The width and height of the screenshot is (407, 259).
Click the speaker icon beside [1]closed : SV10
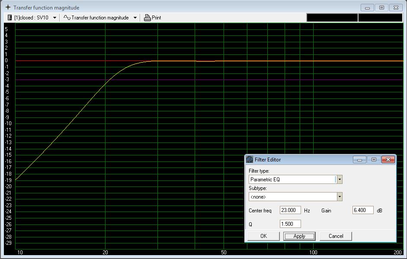[10, 18]
